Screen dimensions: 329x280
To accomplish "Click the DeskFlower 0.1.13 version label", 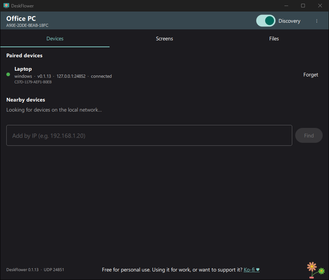I will [22, 270].
